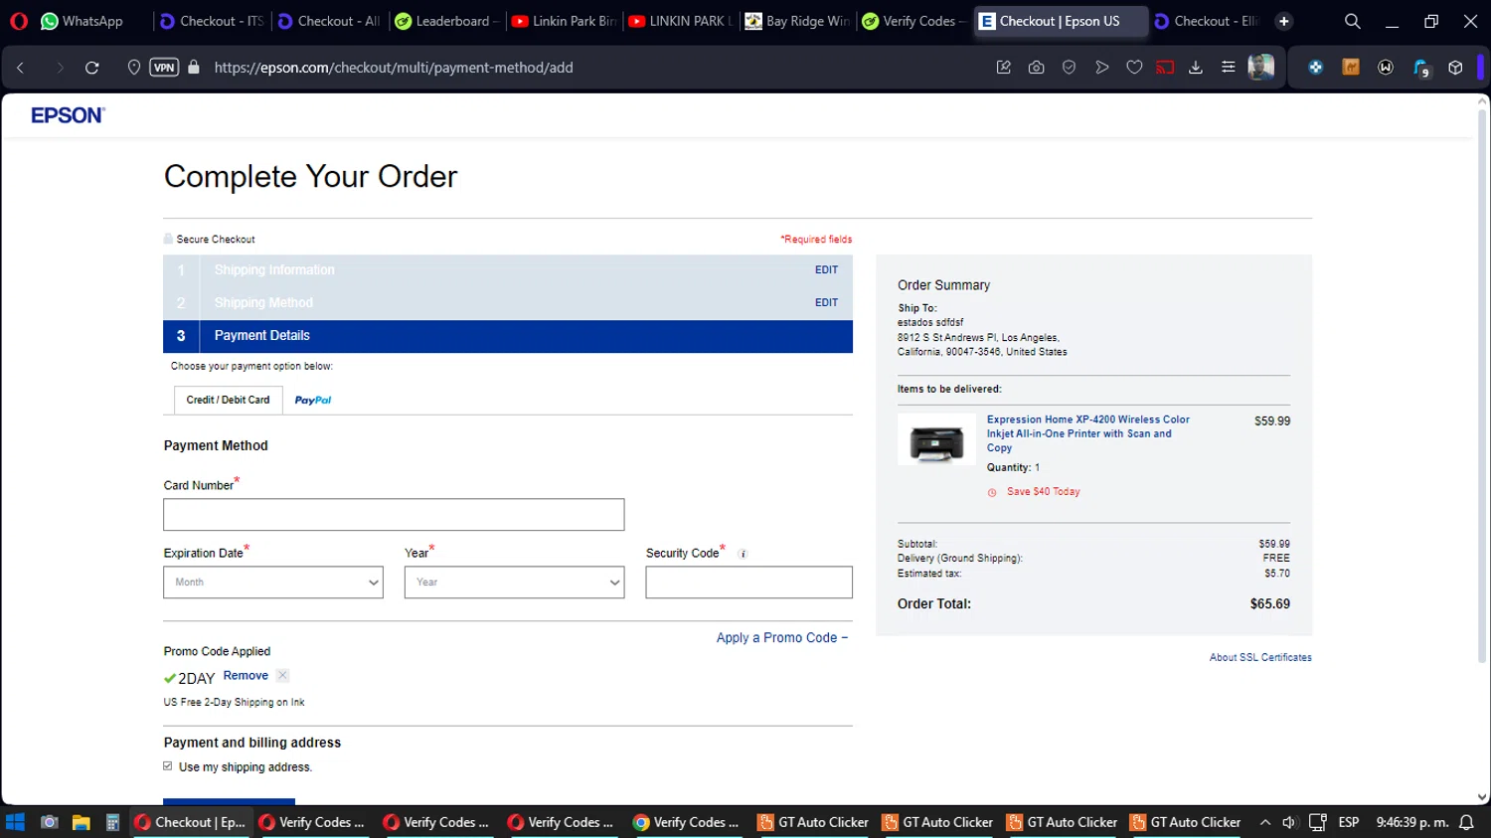The width and height of the screenshot is (1491, 838).
Task: Open File Explorer from taskbar
Action: pyautogui.click(x=82, y=822)
